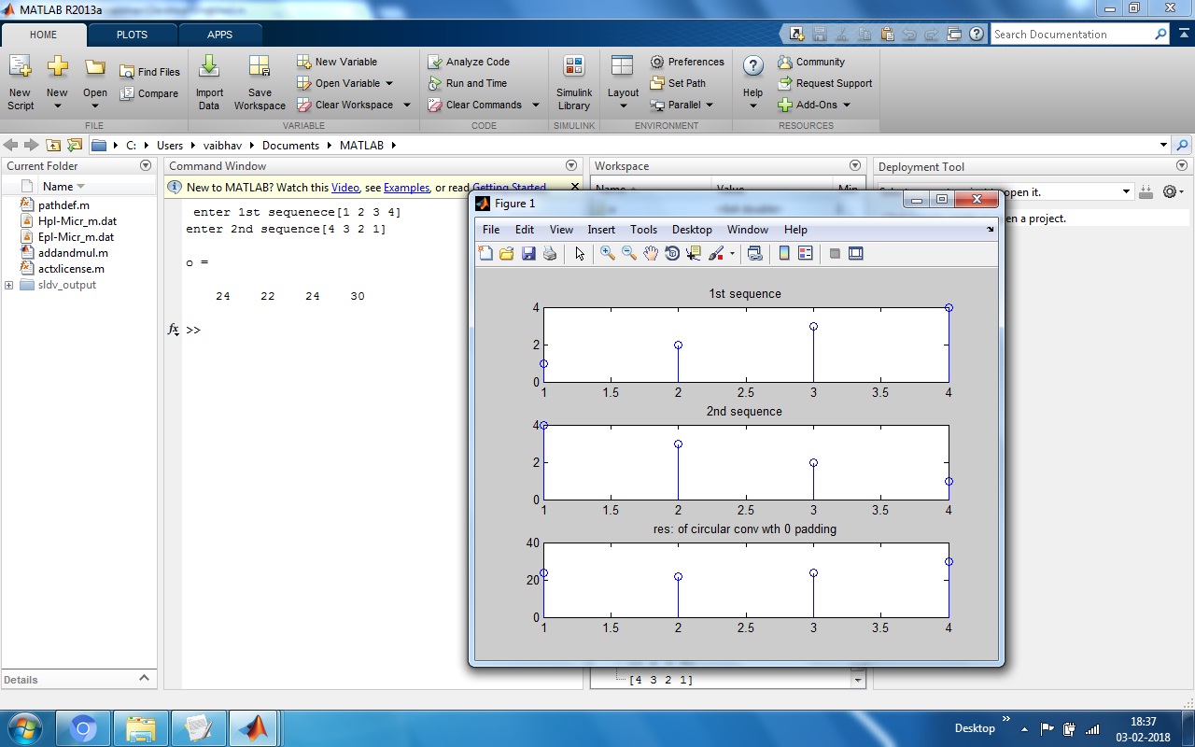Select the Data Cursor tool

pos(694,253)
